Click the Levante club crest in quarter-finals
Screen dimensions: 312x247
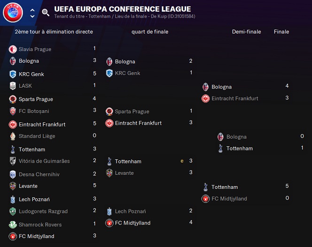tap(109, 173)
